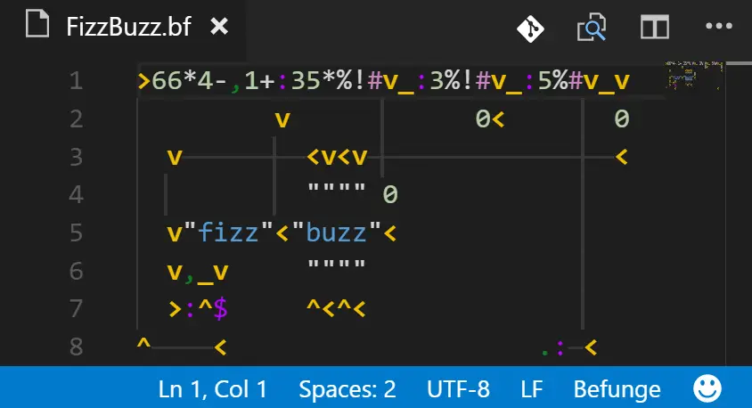Change the LF end-of-line sequence
Viewport: 752px width, 408px height.
(x=531, y=389)
